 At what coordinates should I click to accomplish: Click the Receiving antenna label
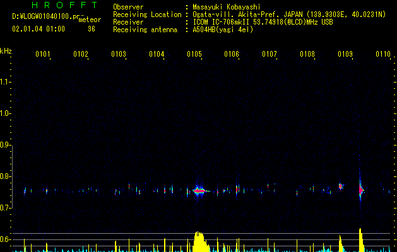[145, 30]
